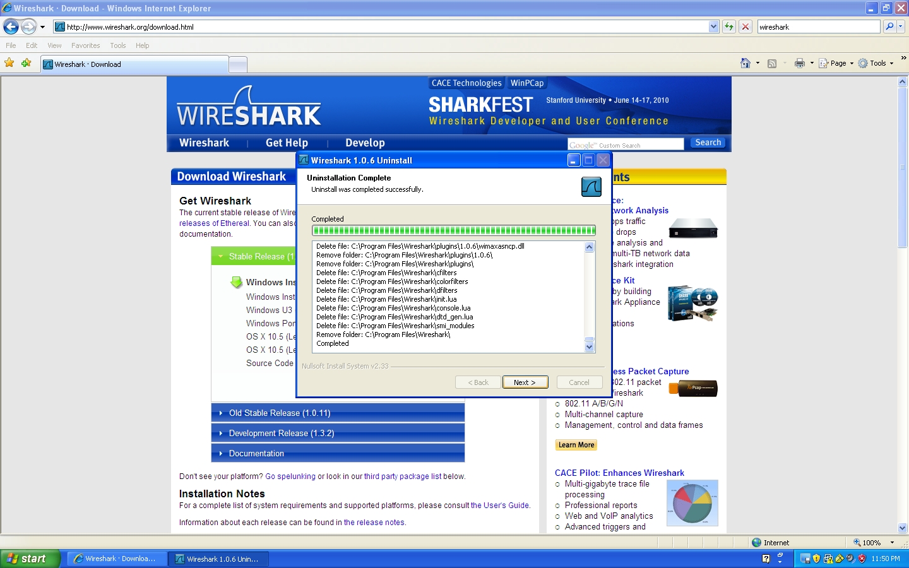Click the search magnifier icon beside the wireshark box
The height and width of the screenshot is (568, 909).
tap(889, 27)
